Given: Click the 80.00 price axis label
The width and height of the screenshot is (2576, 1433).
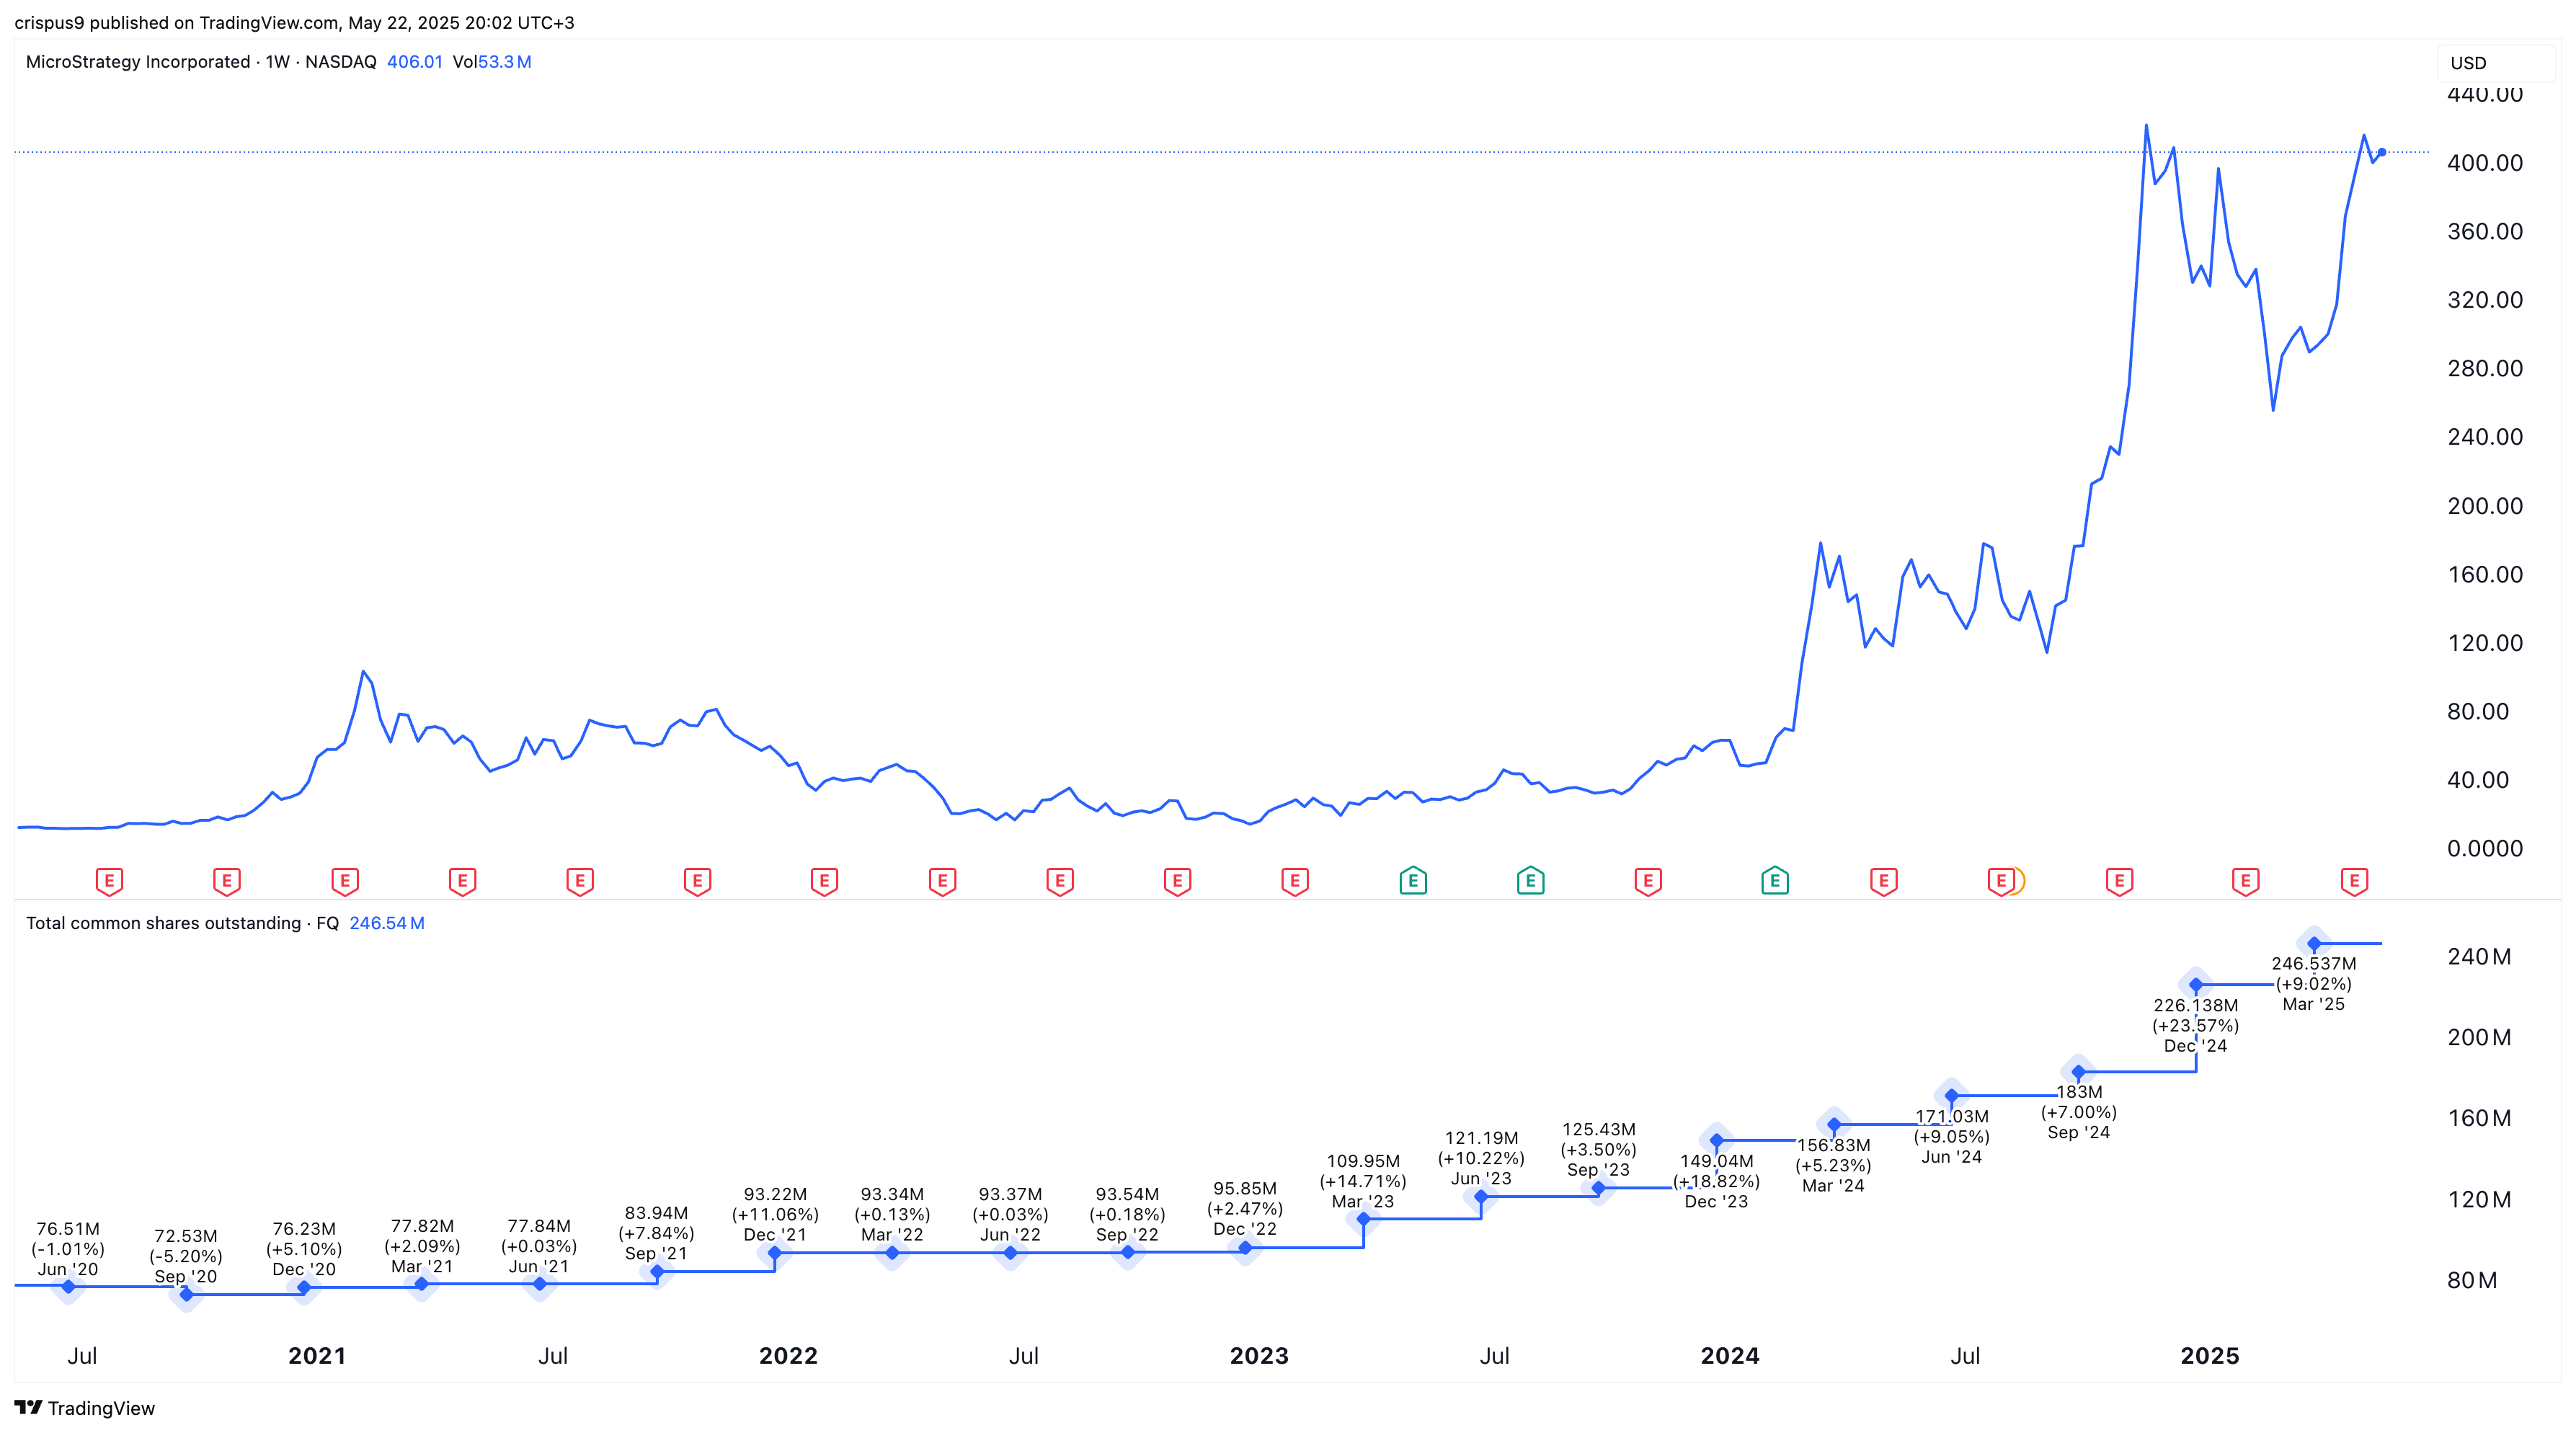Looking at the screenshot, I should coord(2478,712).
